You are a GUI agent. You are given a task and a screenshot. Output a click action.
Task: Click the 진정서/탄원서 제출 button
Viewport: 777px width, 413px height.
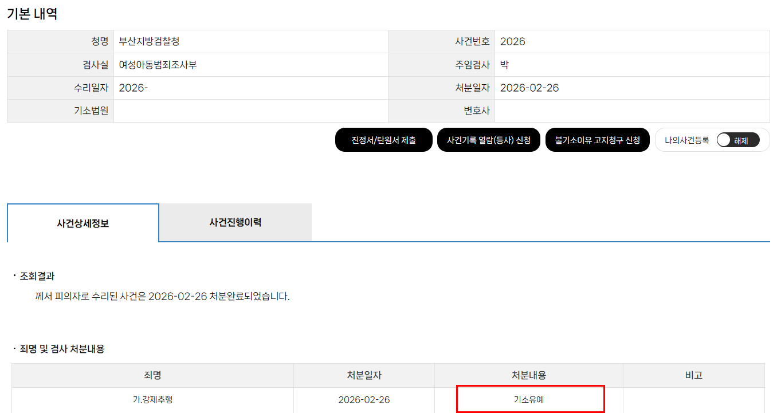tap(383, 140)
